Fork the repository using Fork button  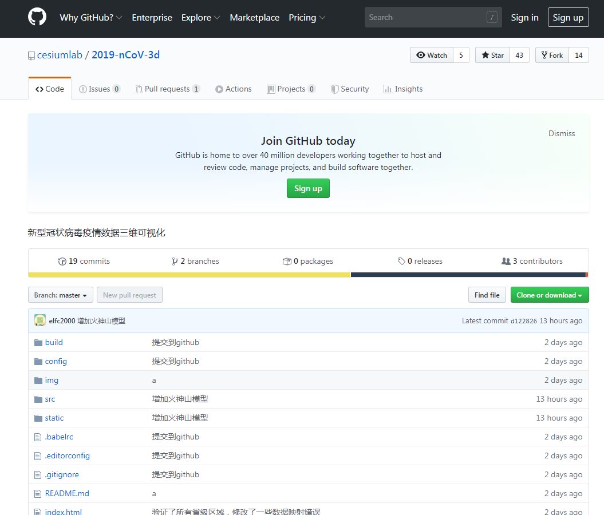pos(552,55)
